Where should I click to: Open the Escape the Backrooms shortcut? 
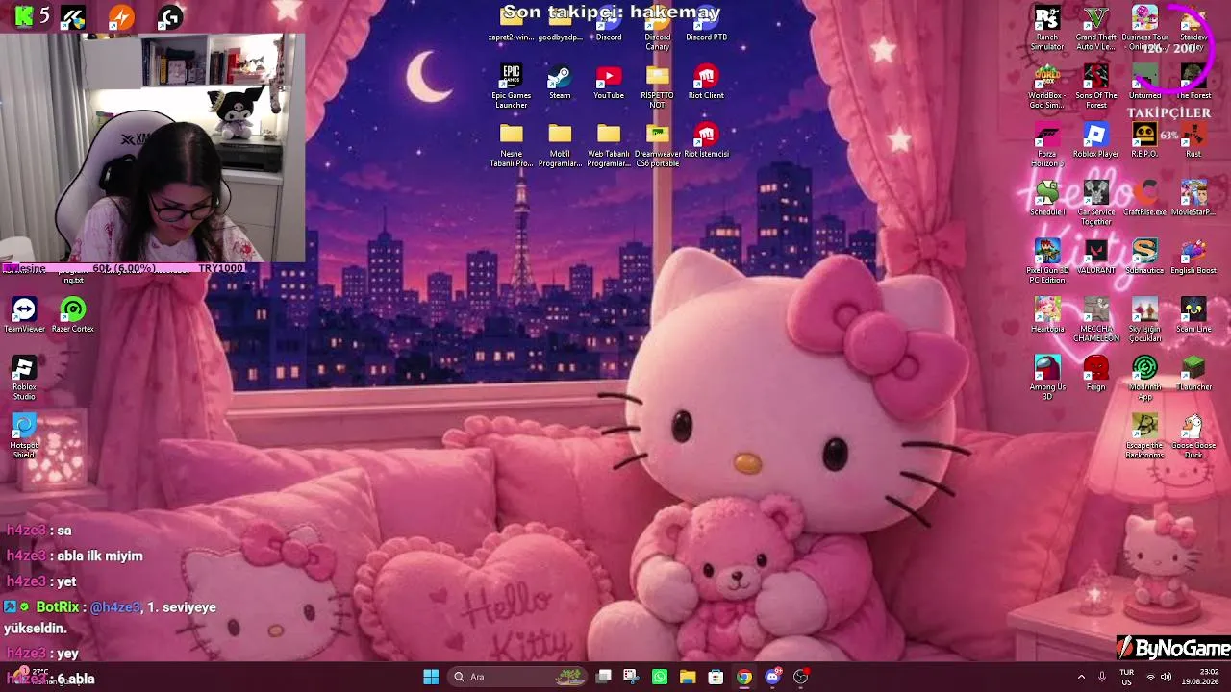1144,436
